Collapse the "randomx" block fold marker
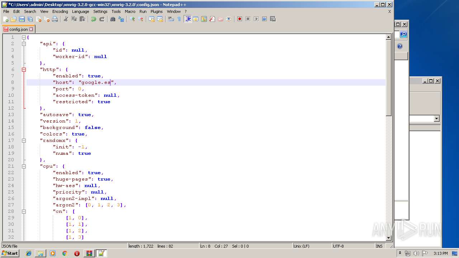The image size is (459, 258). pyautogui.click(x=24, y=140)
